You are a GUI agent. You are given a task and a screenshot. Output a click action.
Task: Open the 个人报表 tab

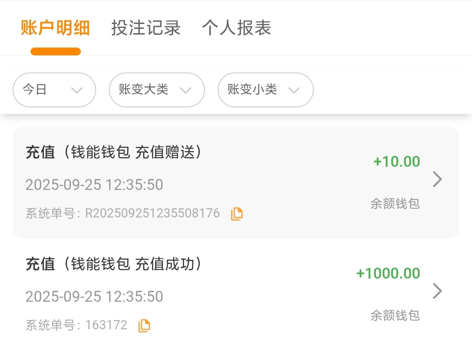pyautogui.click(x=236, y=28)
